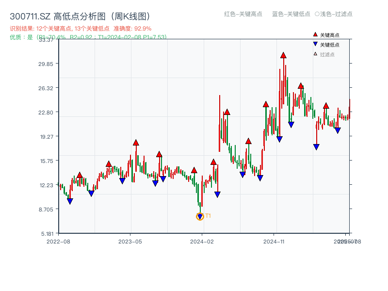Image resolution: width=388 pixels, height=291 pixels.
Task: Click the leftmost red key high marker
Action: coord(80,175)
